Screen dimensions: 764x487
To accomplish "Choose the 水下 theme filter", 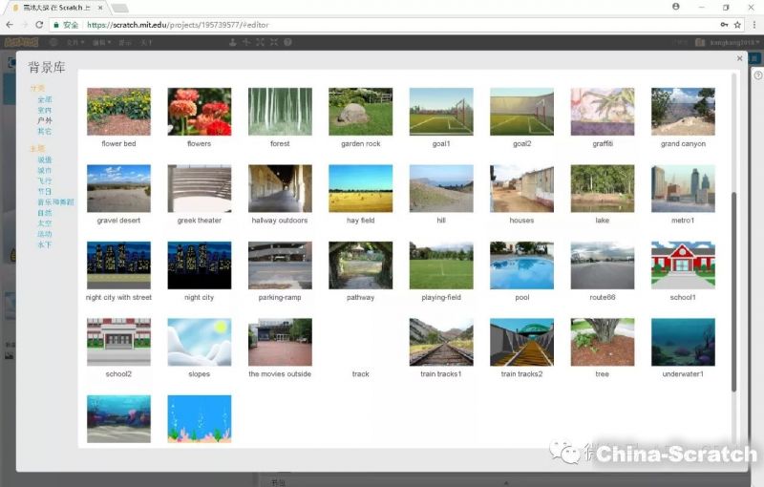I will click(45, 244).
